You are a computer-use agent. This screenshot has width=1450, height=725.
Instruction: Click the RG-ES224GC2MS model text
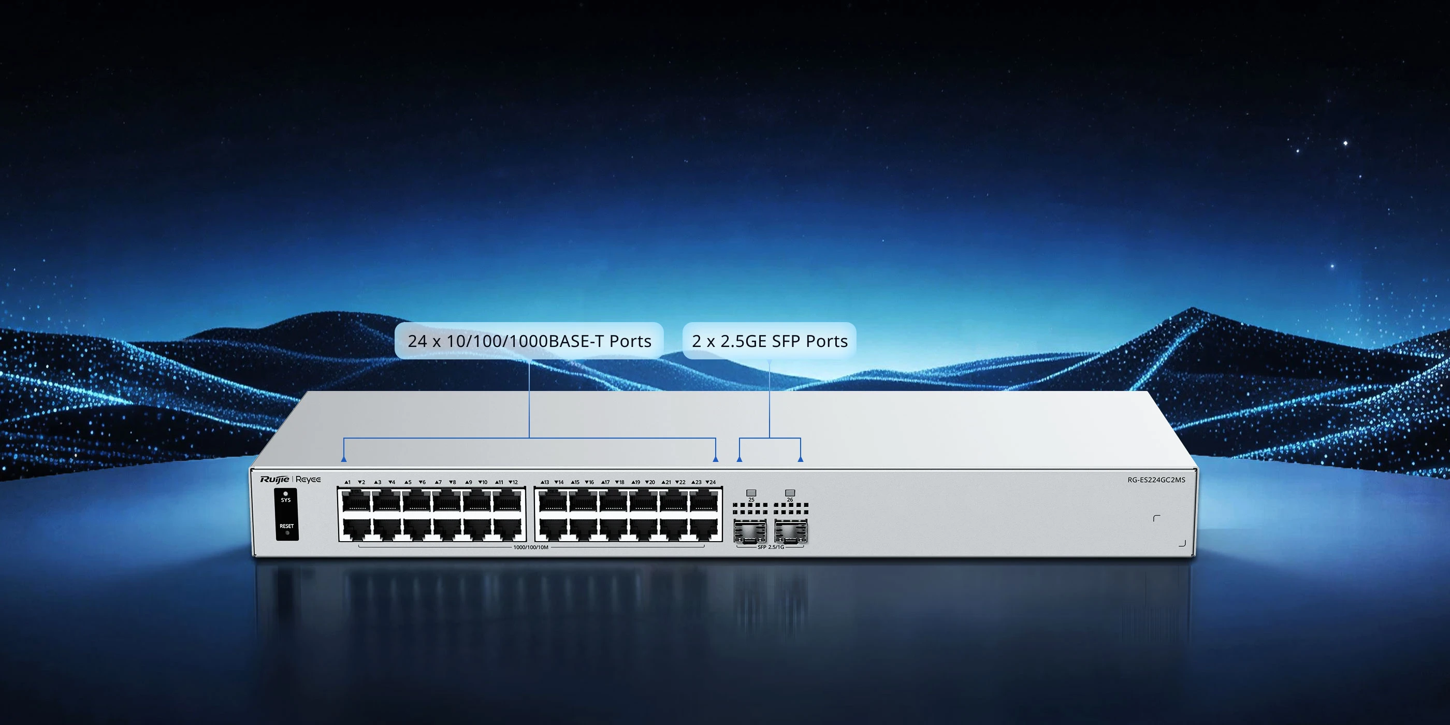[x=1156, y=480]
